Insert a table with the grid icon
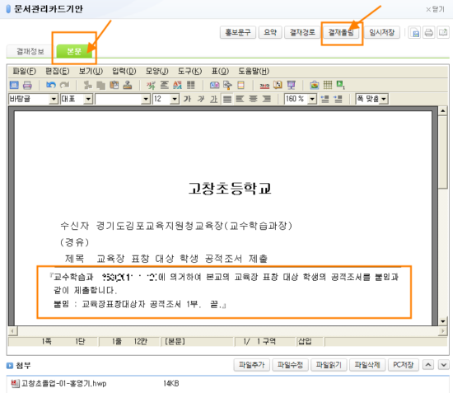 (328, 85)
